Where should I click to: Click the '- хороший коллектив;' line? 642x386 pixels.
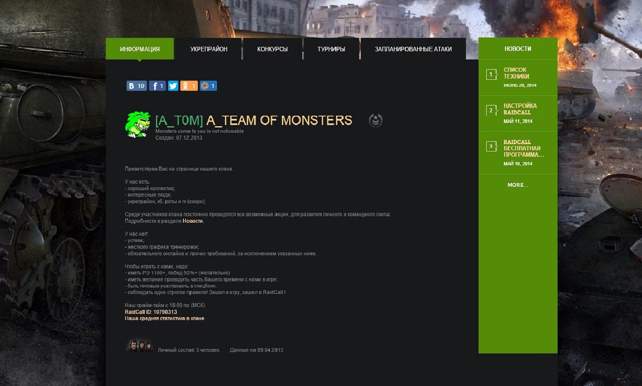pos(150,188)
